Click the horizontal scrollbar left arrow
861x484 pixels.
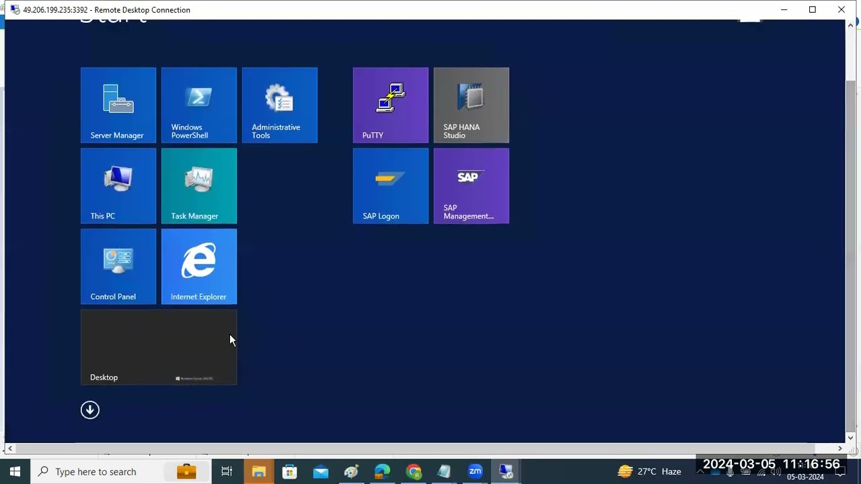(x=9, y=448)
